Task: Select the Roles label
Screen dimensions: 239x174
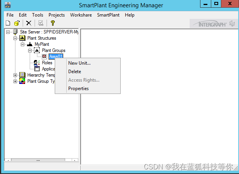Action: 47,63
